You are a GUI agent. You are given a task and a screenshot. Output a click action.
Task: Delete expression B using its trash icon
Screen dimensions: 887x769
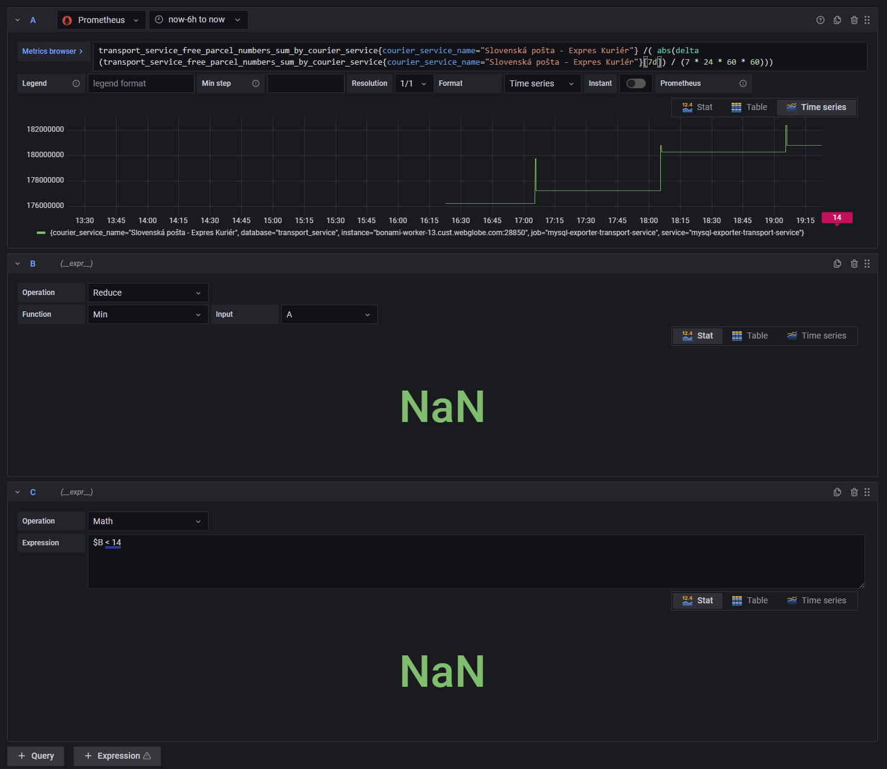(x=854, y=264)
